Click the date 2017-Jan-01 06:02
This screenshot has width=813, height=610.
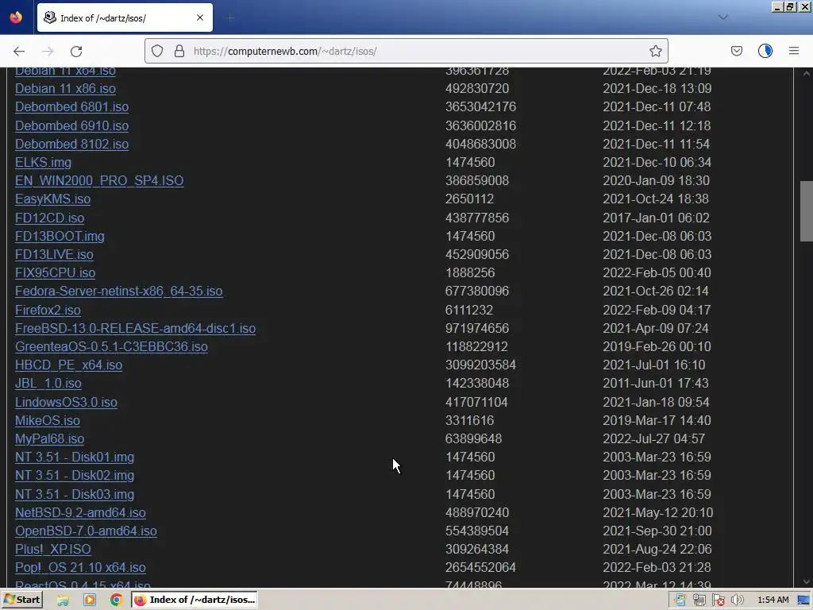coord(656,218)
